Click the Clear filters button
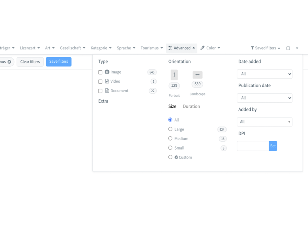This screenshot has height=231, width=308. [30, 62]
